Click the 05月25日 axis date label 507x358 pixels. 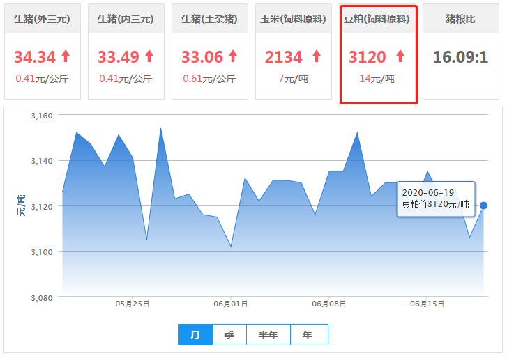[x=133, y=304]
